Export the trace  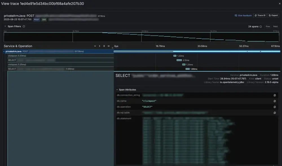point(273,16)
